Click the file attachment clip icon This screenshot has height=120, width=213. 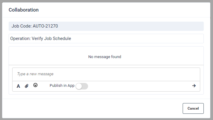[x=26, y=86]
